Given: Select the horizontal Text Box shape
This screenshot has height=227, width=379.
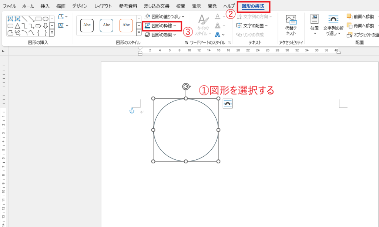Looking at the screenshot, I should click(10, 19).
